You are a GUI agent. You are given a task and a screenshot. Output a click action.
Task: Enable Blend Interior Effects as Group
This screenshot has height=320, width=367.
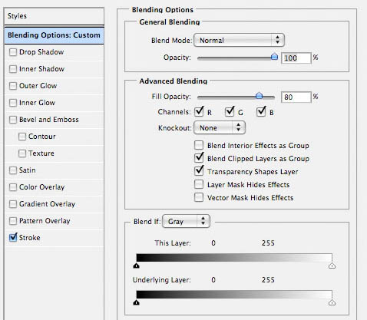[x=199, y=145]
